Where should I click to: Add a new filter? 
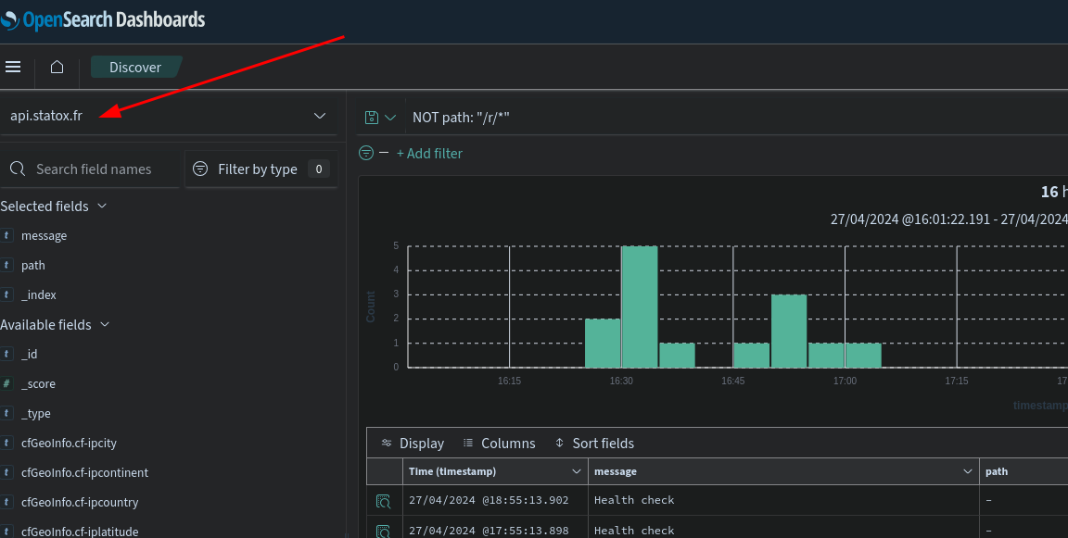click(x=429, y=153)
